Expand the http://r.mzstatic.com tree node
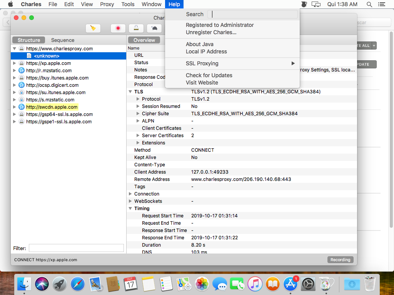 pos(15,71)
